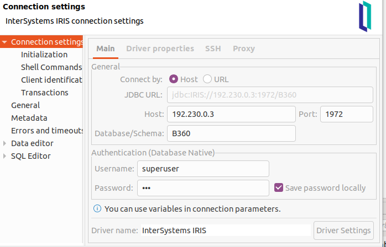Screen dimensions: 386x247
Task: Select Initialization in the settings tree
Action: pos(44,55)
